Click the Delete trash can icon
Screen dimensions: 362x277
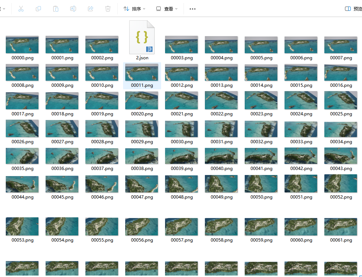click(x=108, y=9)
